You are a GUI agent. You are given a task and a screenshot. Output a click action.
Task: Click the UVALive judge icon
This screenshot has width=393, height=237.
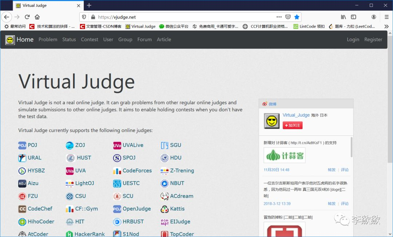[x=117, y=145]
